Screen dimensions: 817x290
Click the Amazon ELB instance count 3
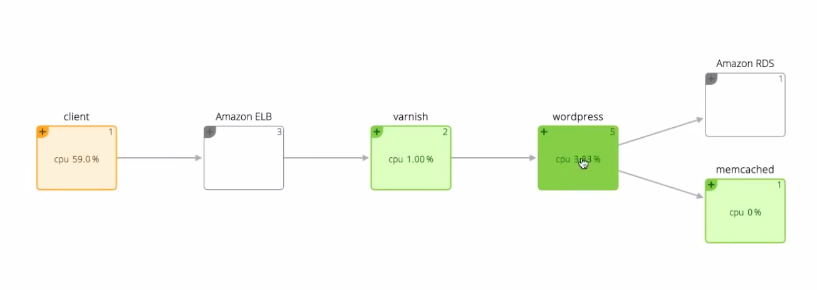pyautogui.click(x=279, y=132)
